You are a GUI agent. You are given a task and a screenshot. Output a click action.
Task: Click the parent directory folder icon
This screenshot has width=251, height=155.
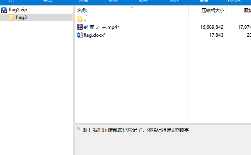(80, 19)
